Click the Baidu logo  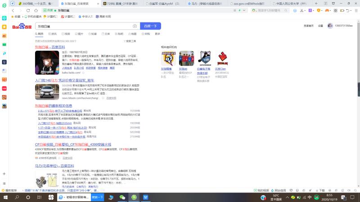[x=22, y=26]
